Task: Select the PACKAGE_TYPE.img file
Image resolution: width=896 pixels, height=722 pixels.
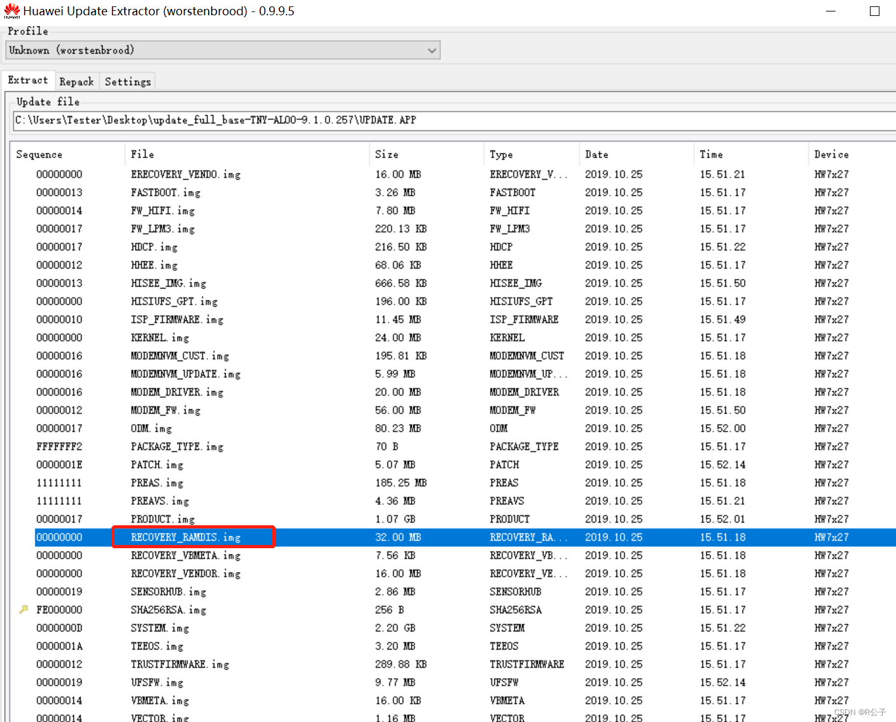Action: 177,446
